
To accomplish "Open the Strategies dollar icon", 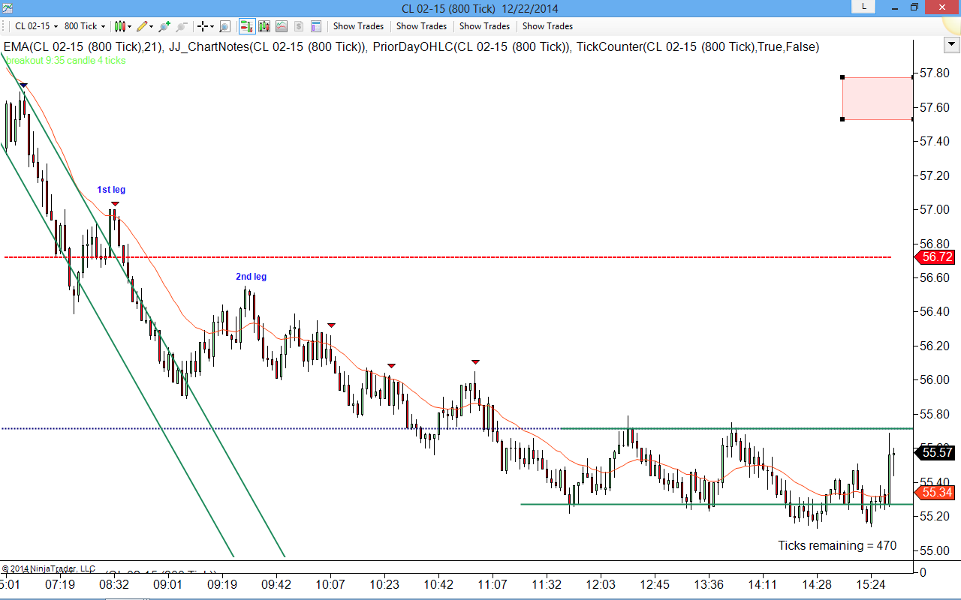I will [299, 26].
